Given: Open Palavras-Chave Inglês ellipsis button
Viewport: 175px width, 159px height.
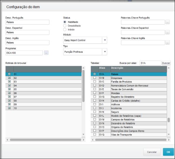Looking at the screenshot, I should pos(167,43).
